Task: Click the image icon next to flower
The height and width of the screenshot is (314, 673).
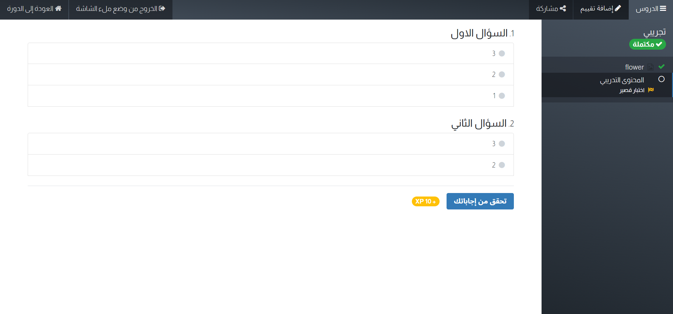Action: click(651, 67)
